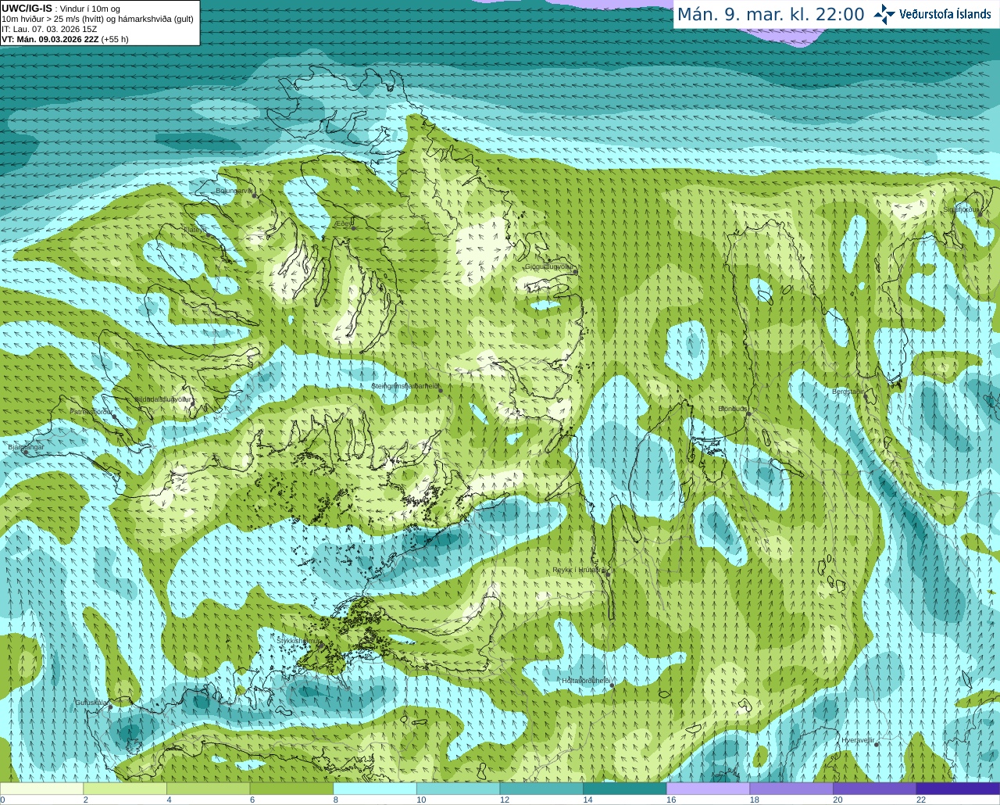Select the 6–8 m/s olive green legend swatch
The height and width of the screenshot is (805, 1000).
[x=291, y=789]
